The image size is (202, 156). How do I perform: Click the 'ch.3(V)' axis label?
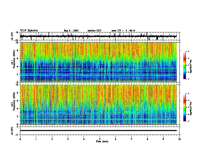click(12, 131)
